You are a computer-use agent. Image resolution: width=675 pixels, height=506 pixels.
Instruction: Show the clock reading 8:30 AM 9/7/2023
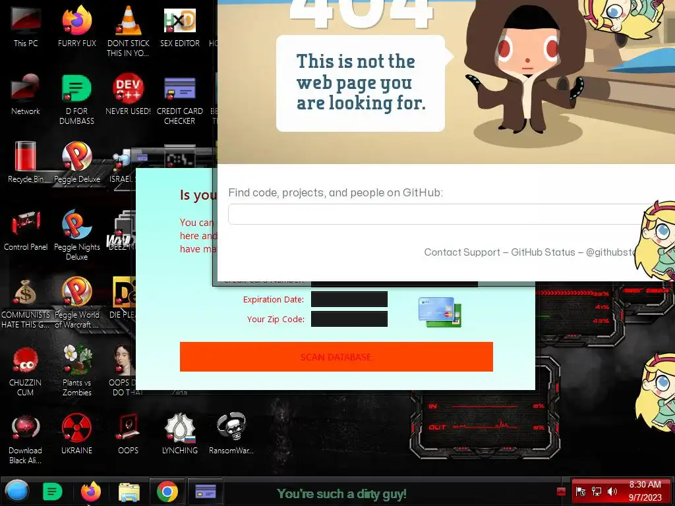click(645, 491)
